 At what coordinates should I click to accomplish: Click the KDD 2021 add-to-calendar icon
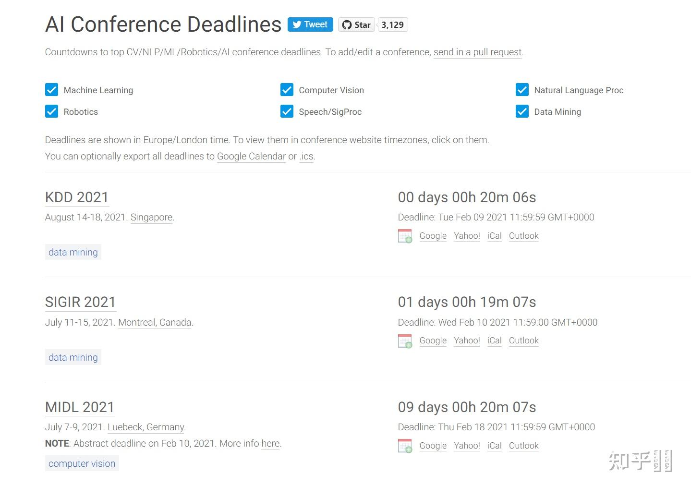pos(405,236)
